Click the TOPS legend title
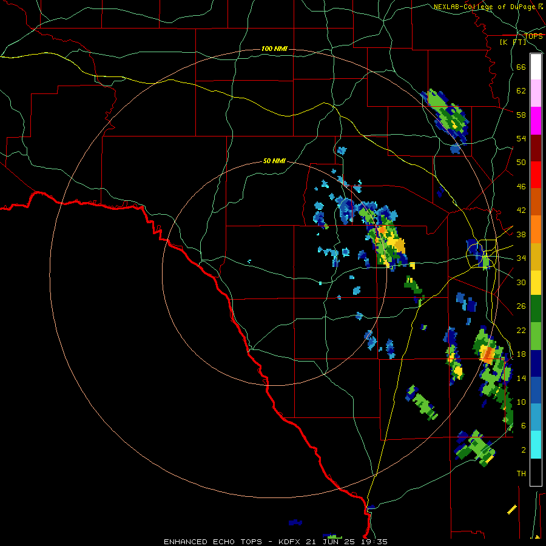 coord(534,36)
